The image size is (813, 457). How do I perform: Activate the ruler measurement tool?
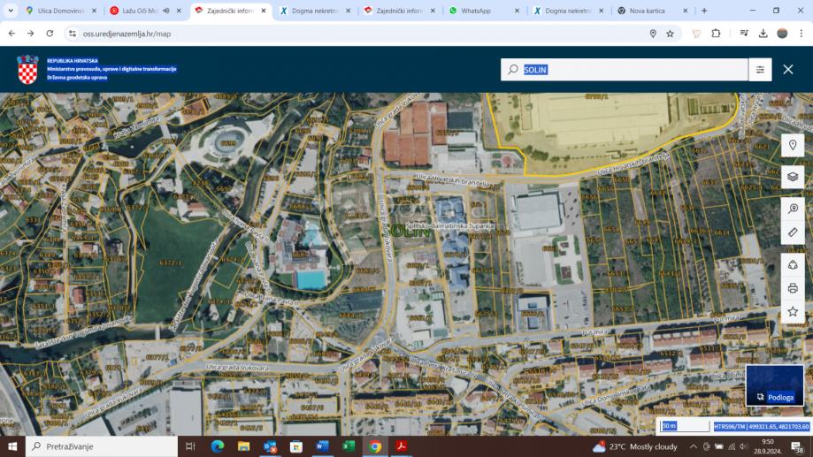(793, 232)
